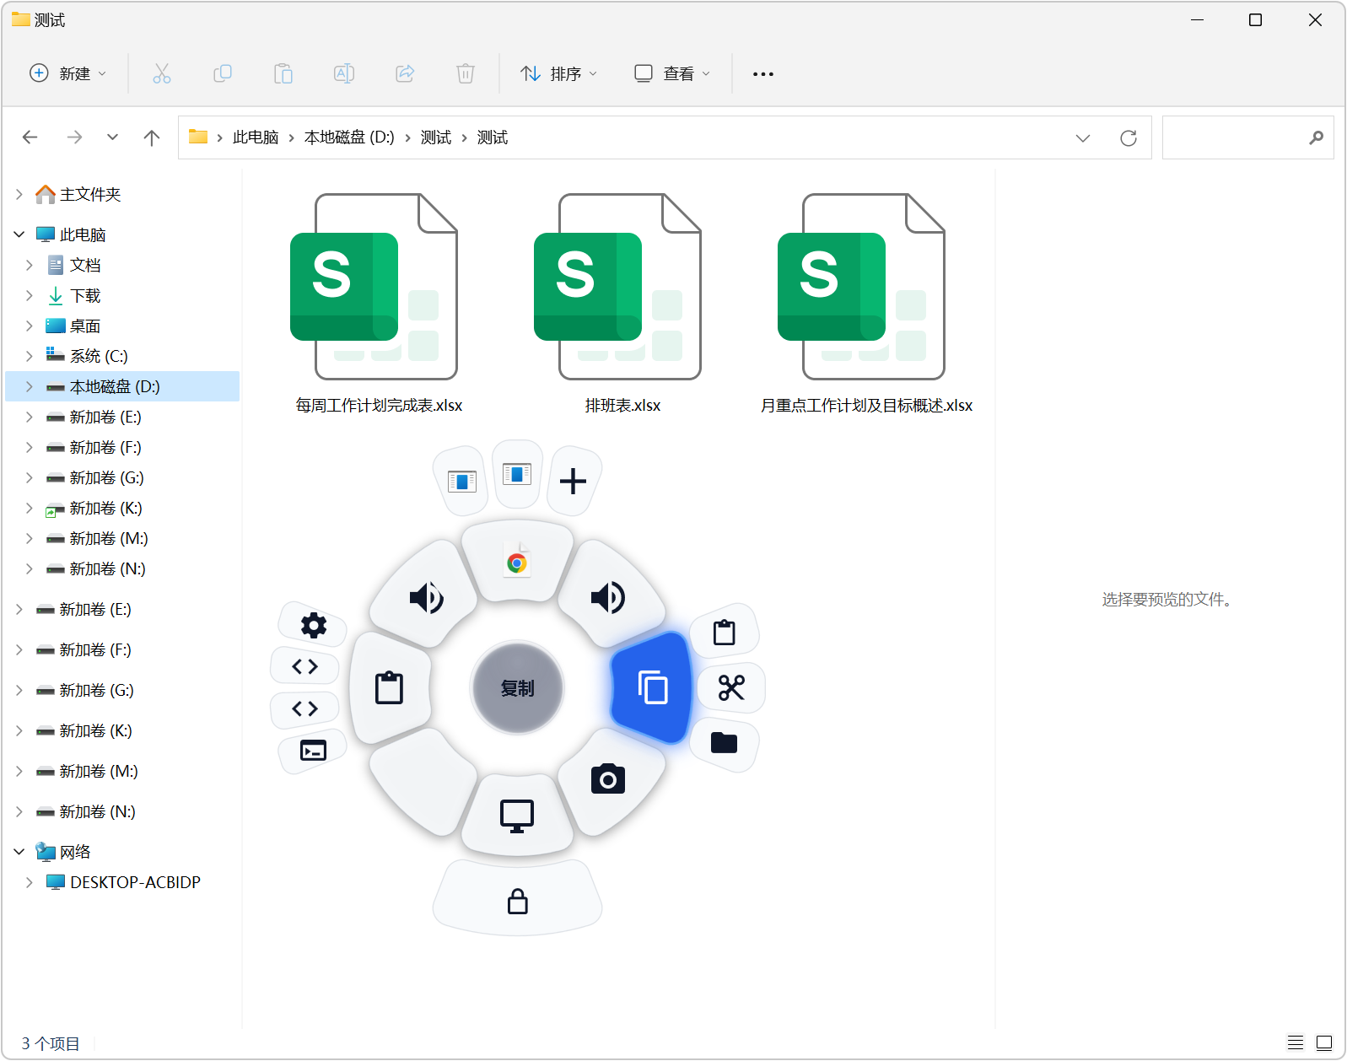Click the lower code brackets icon
This screenshot has height=1061, width=1347.
pos(304,708)
